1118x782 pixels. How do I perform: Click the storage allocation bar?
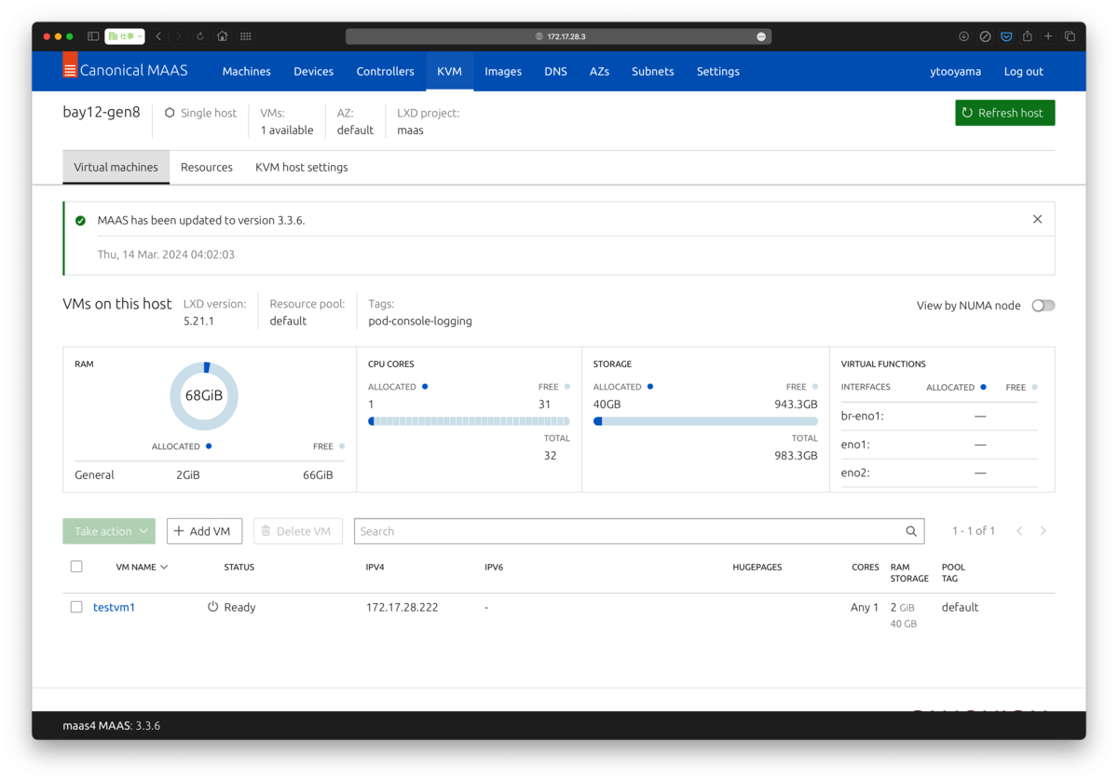click(x=705, y=421)
